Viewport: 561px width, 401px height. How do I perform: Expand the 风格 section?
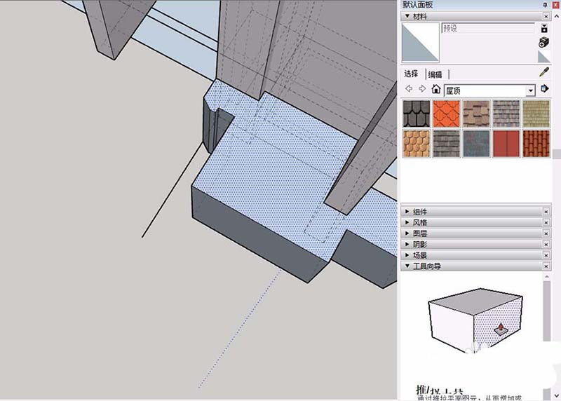pyautogui.click(x=407, y=222)
